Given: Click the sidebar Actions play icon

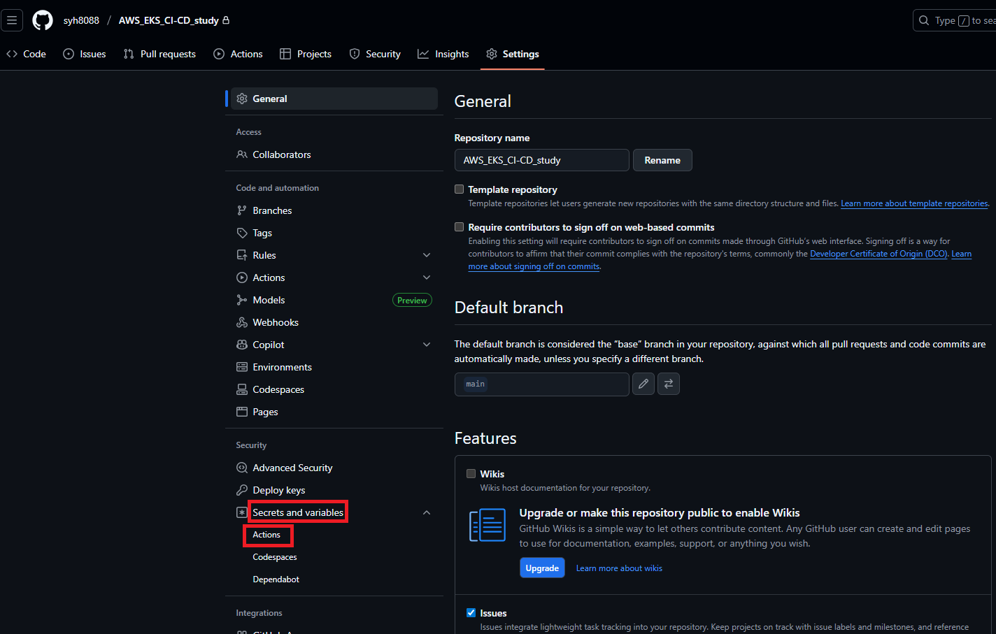Looking at the screenshot, I should pyautogui.click(x=242, y=278).
